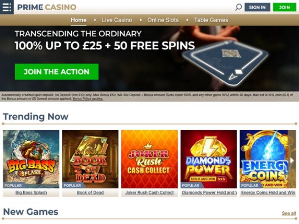The width and height of the screenshot is (299, 224).
Task: Go to the Online Slots tab
Action: tap(163, 20)
